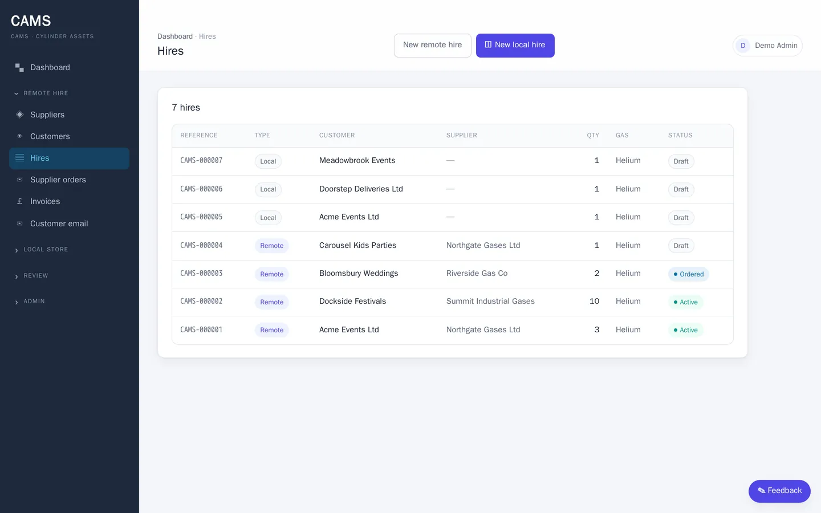Open hire reference CAMS-000006
Screen dimensions: 821x513
(x=201, y=189)
